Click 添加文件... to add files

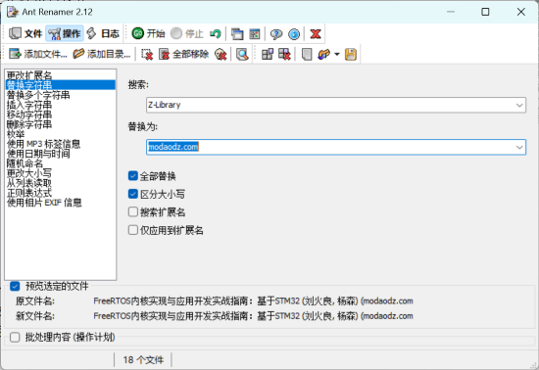[38, 54]
